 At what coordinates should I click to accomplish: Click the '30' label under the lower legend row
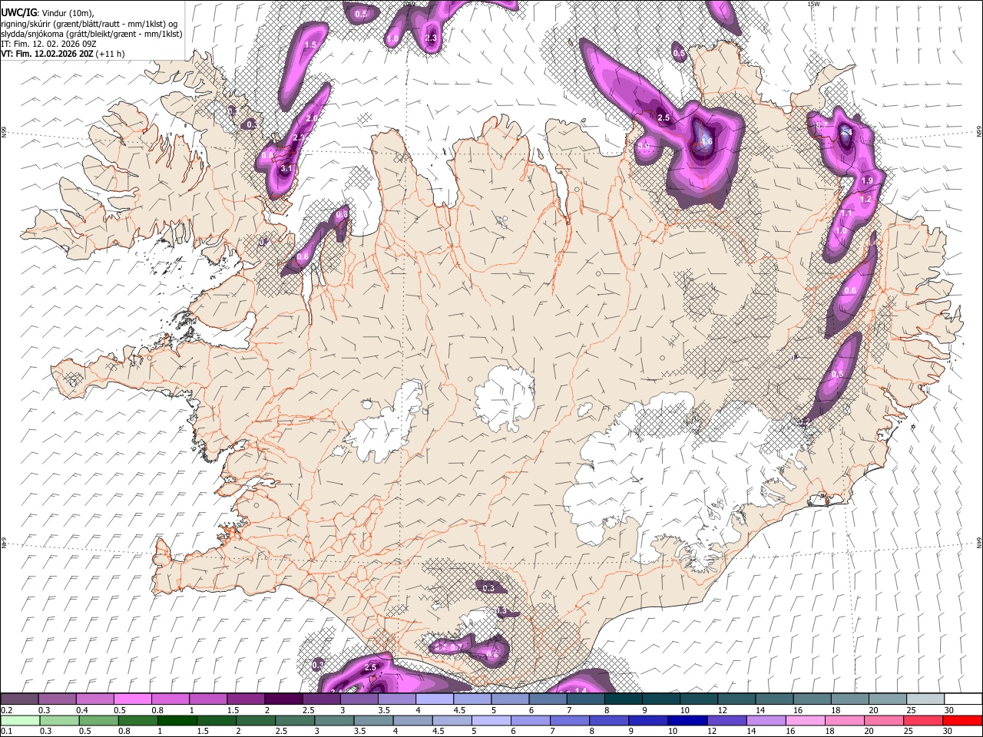coord(947,731)
